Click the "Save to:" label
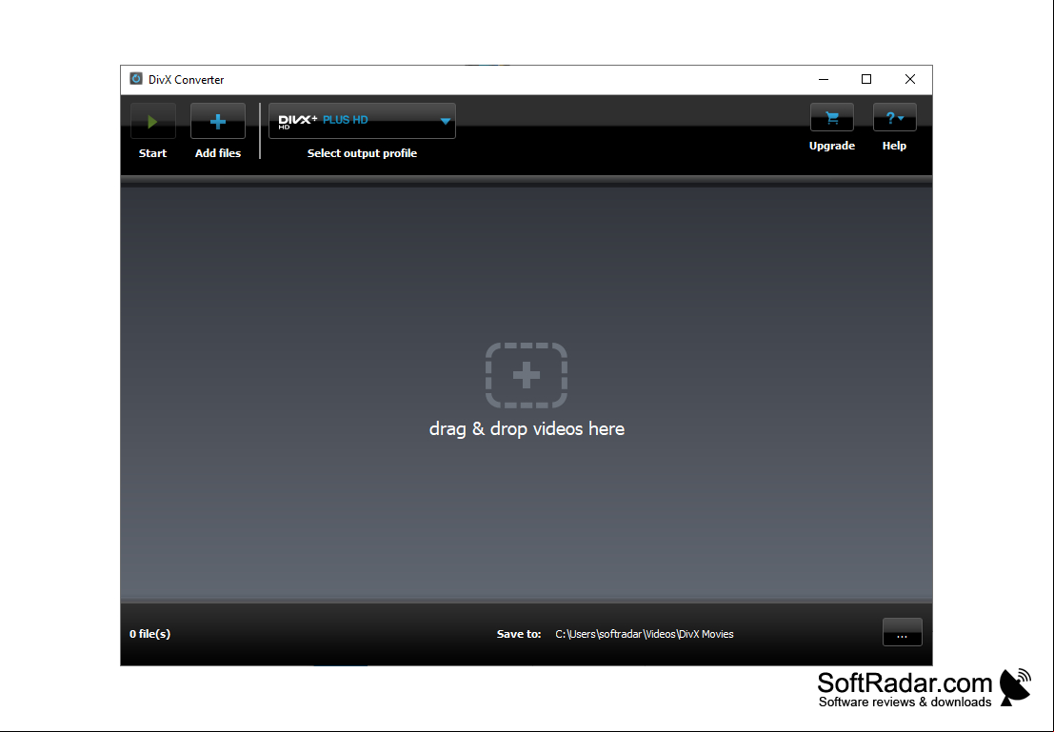This screenshot has height=732, width=1054. tap(519, 634)
